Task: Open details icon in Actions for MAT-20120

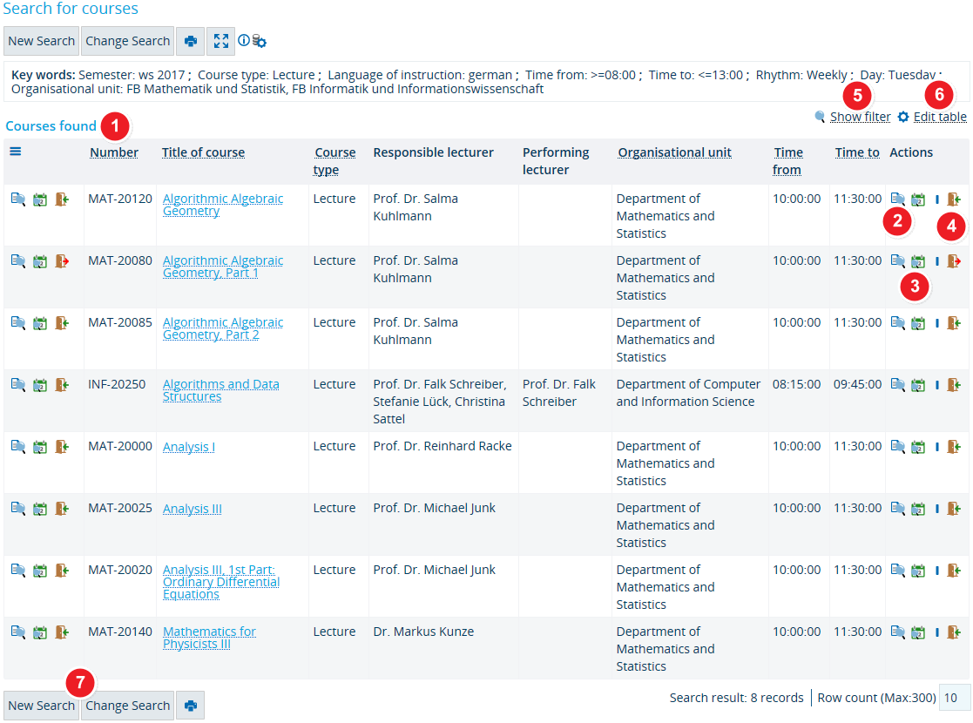Action: click(898, 199)
